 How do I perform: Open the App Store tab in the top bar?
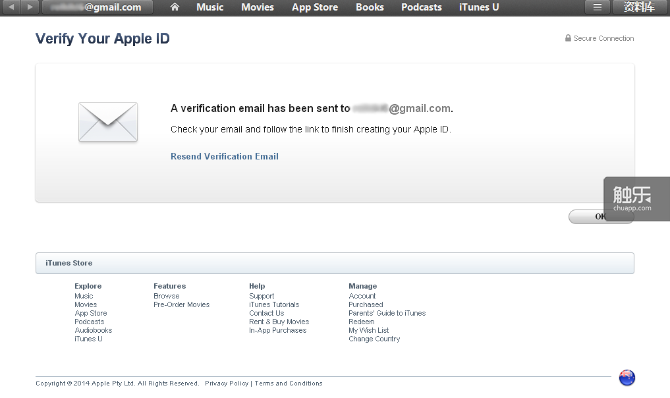click(x=314, y=7)
